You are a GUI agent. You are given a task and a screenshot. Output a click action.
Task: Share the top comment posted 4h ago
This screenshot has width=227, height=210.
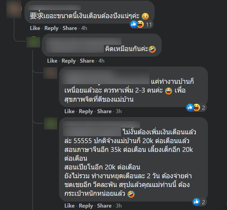pos(70,28)
